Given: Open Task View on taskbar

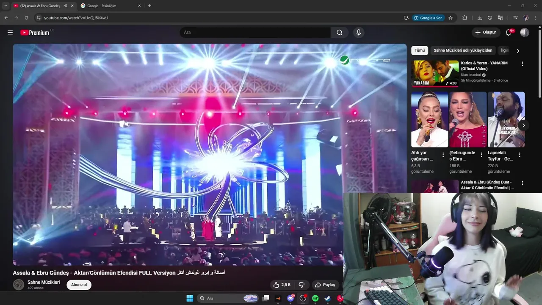Looking at the screenshot, I should tap(266, 298).
